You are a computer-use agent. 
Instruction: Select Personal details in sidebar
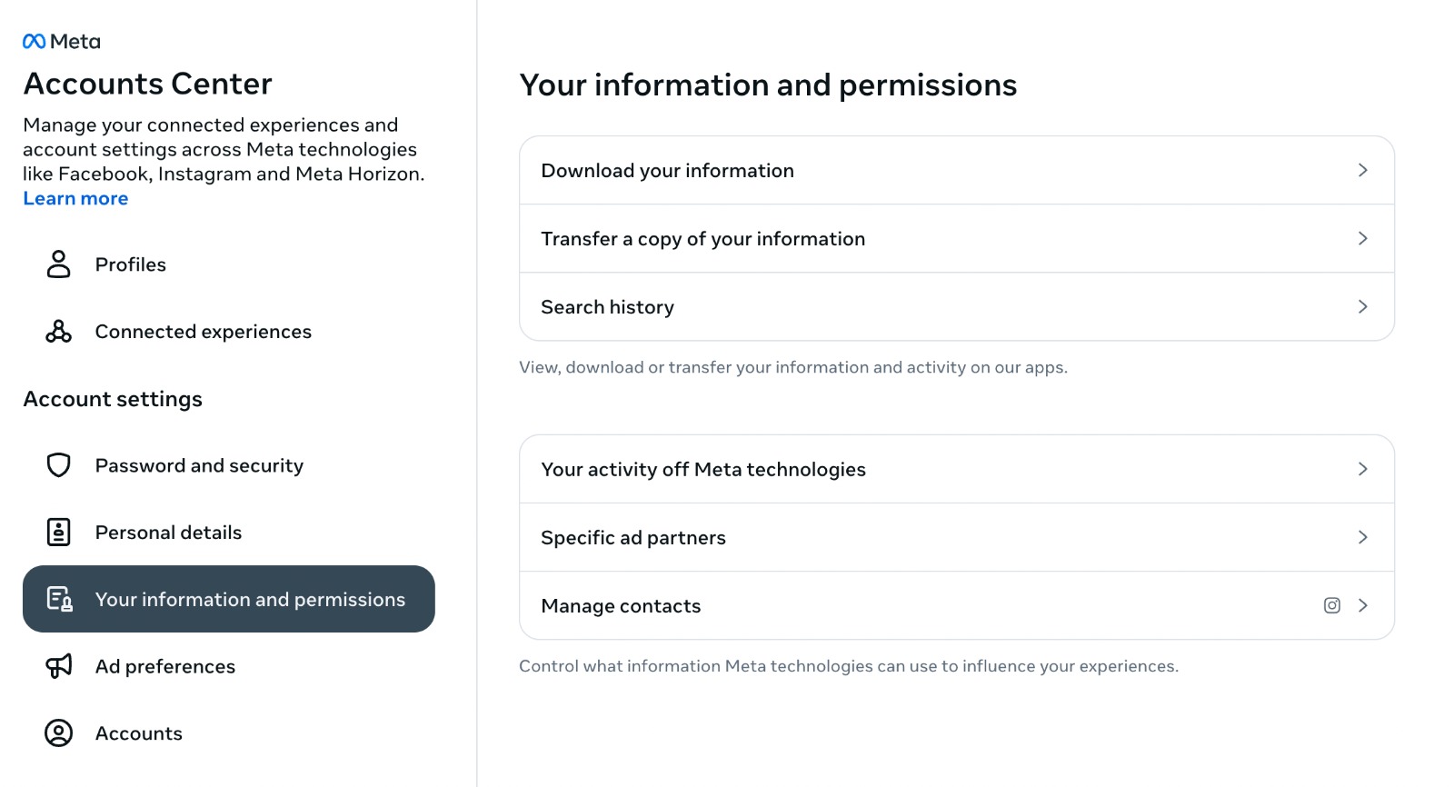[x=229, y=532]
